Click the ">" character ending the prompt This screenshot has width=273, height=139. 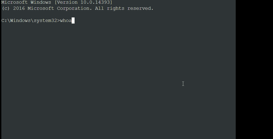pyautogui.click(x=59, y=21)
